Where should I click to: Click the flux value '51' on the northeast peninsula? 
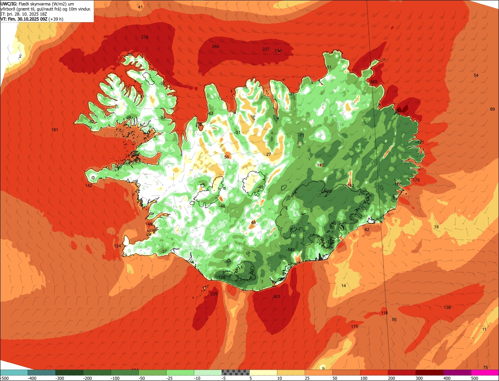tap(329, 67)
